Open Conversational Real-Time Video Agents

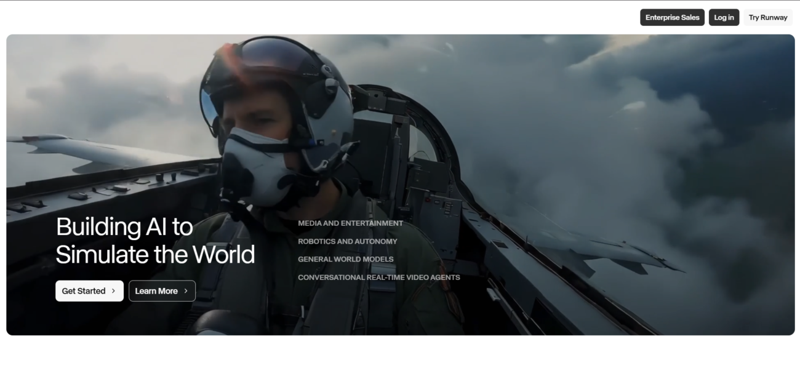click(378, 278)
